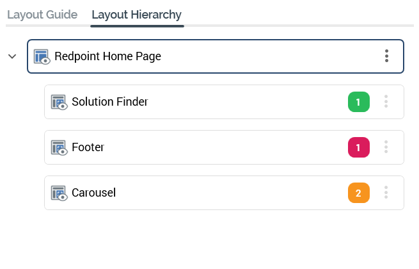The width and height of the screenshot is (419, 269).
Task: Open Solution Finder three-dot options menu
Action: click(386, 102)
